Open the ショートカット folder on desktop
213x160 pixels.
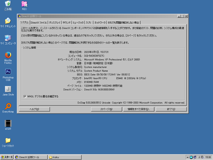(x=8, y=142)
